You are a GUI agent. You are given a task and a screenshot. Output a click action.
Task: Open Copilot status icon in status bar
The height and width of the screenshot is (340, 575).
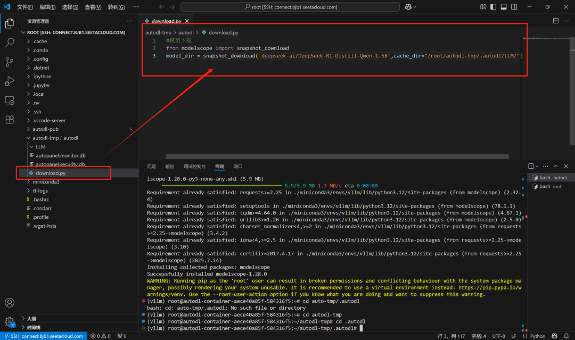point(554,336)
